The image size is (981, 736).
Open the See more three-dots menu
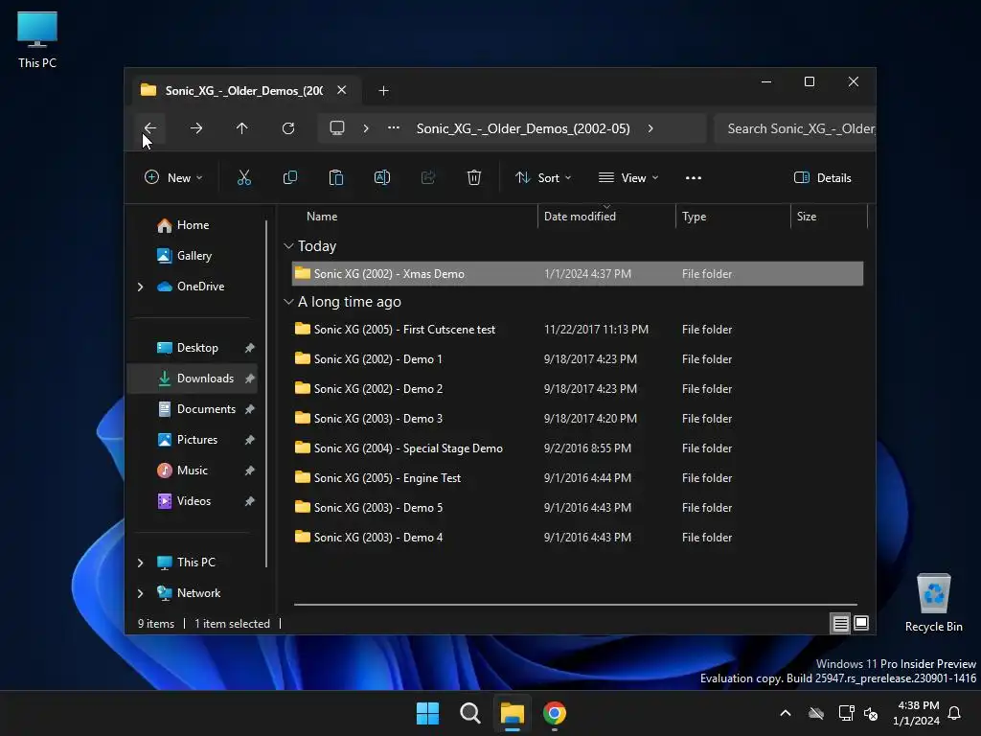(x=694, y=177)
